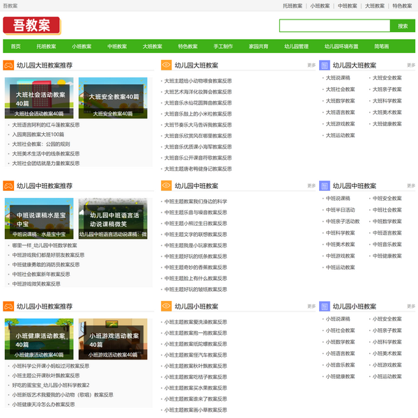Image resolution: width=418 pixels, height=418 pixels.
Task: Click the 吾教案 red logo
Action: 31,26
